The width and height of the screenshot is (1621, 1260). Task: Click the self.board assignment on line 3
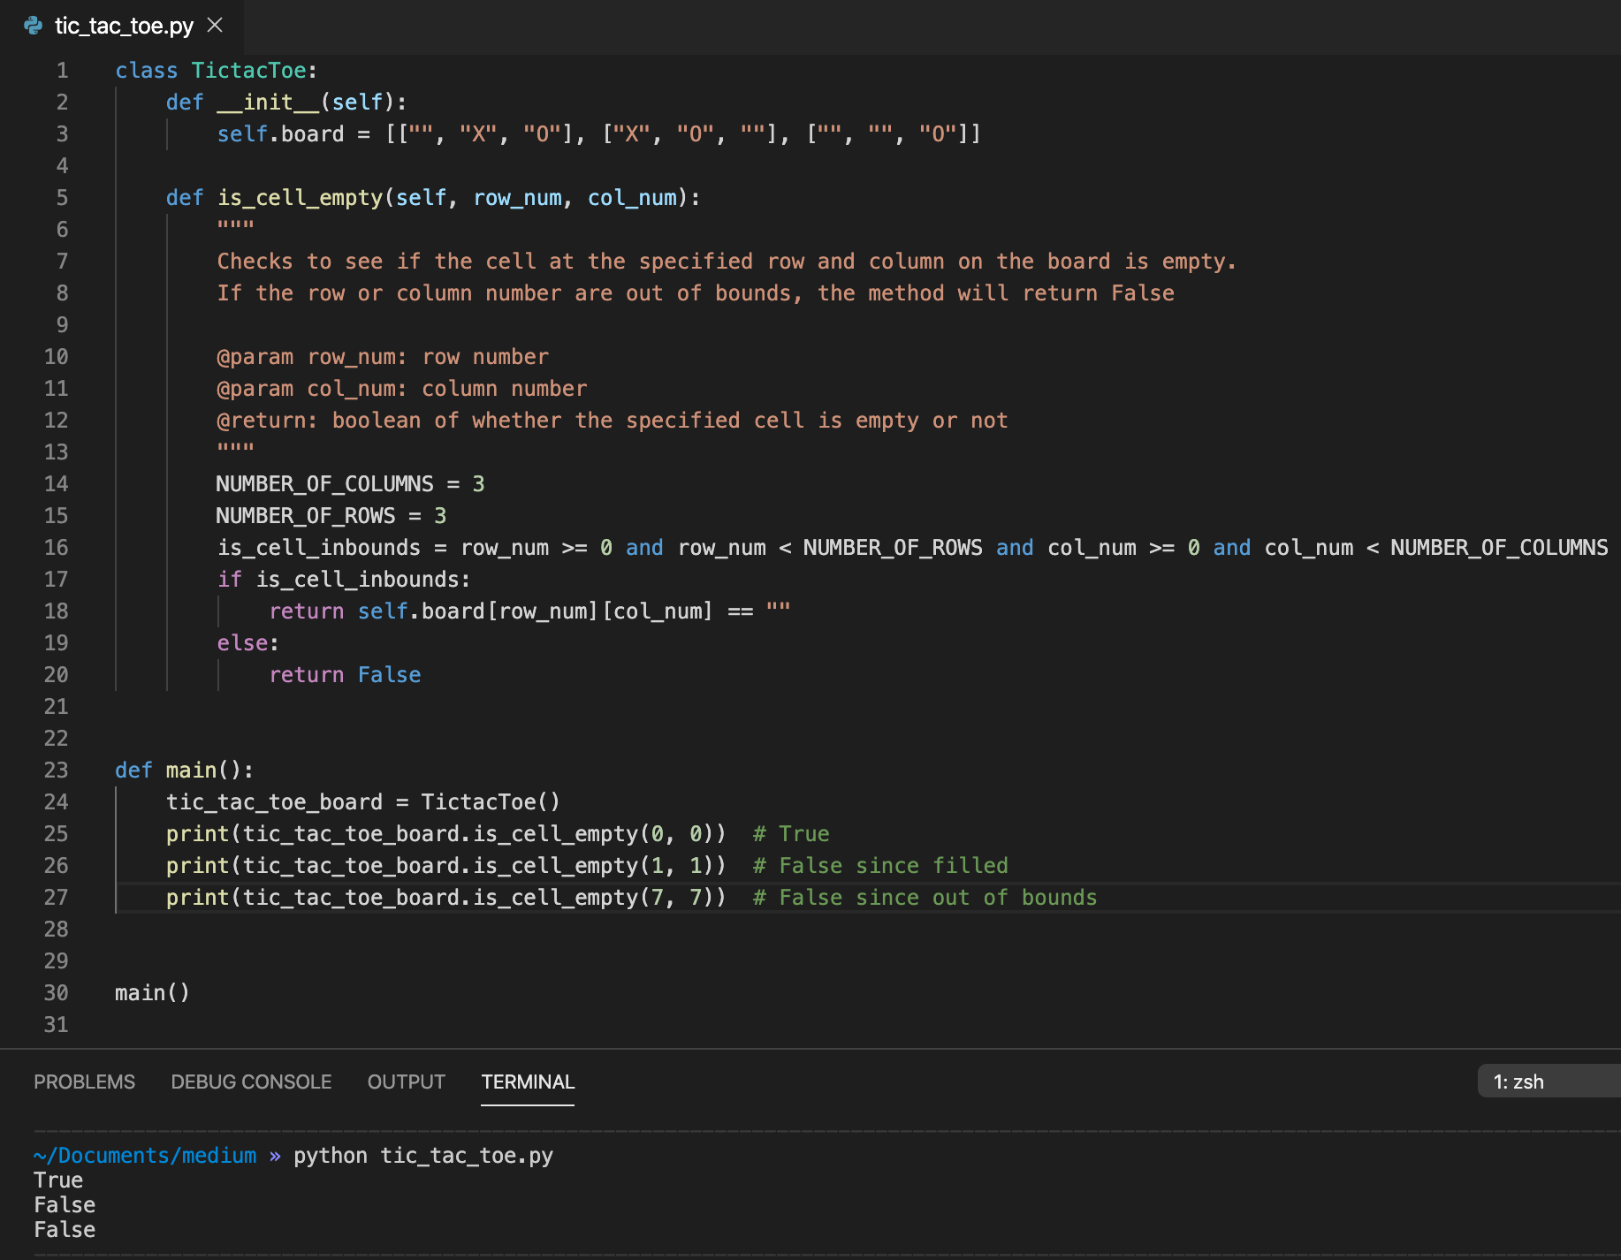coord(598,133)
